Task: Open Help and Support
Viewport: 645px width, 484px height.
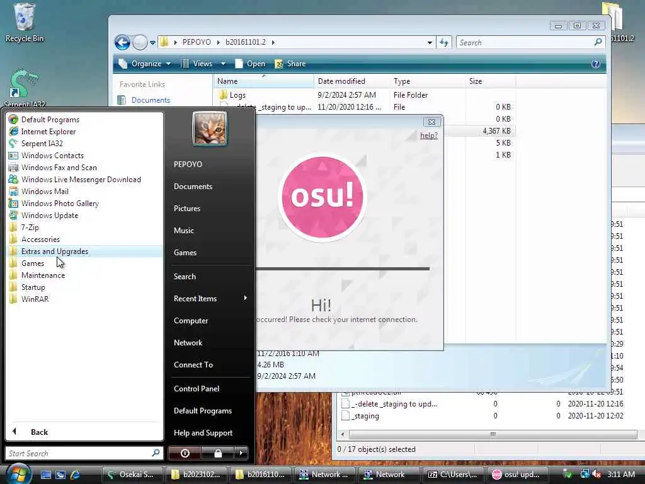Action: pos(203,433)
